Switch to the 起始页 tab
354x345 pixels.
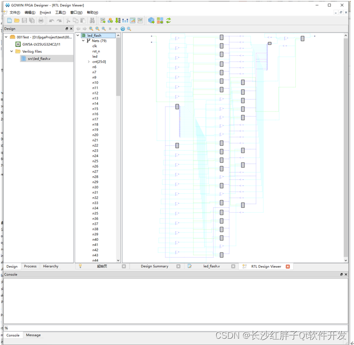coord(102,266)
